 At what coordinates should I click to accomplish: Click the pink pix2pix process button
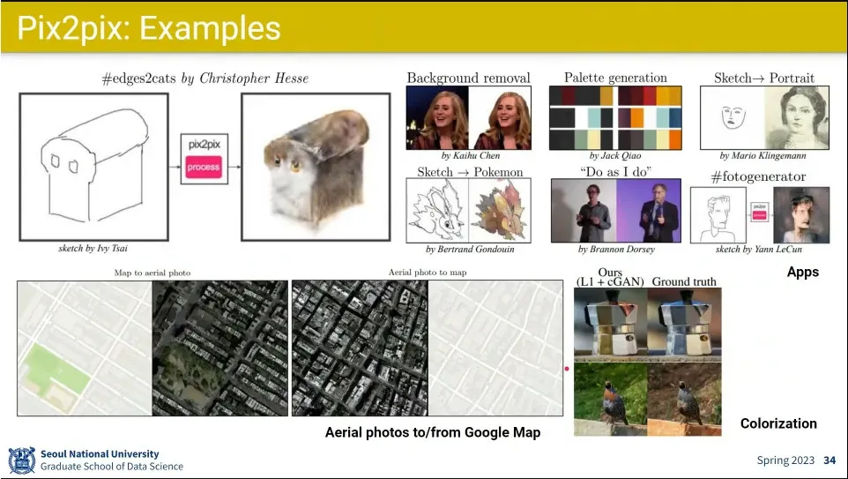[204, 168]
